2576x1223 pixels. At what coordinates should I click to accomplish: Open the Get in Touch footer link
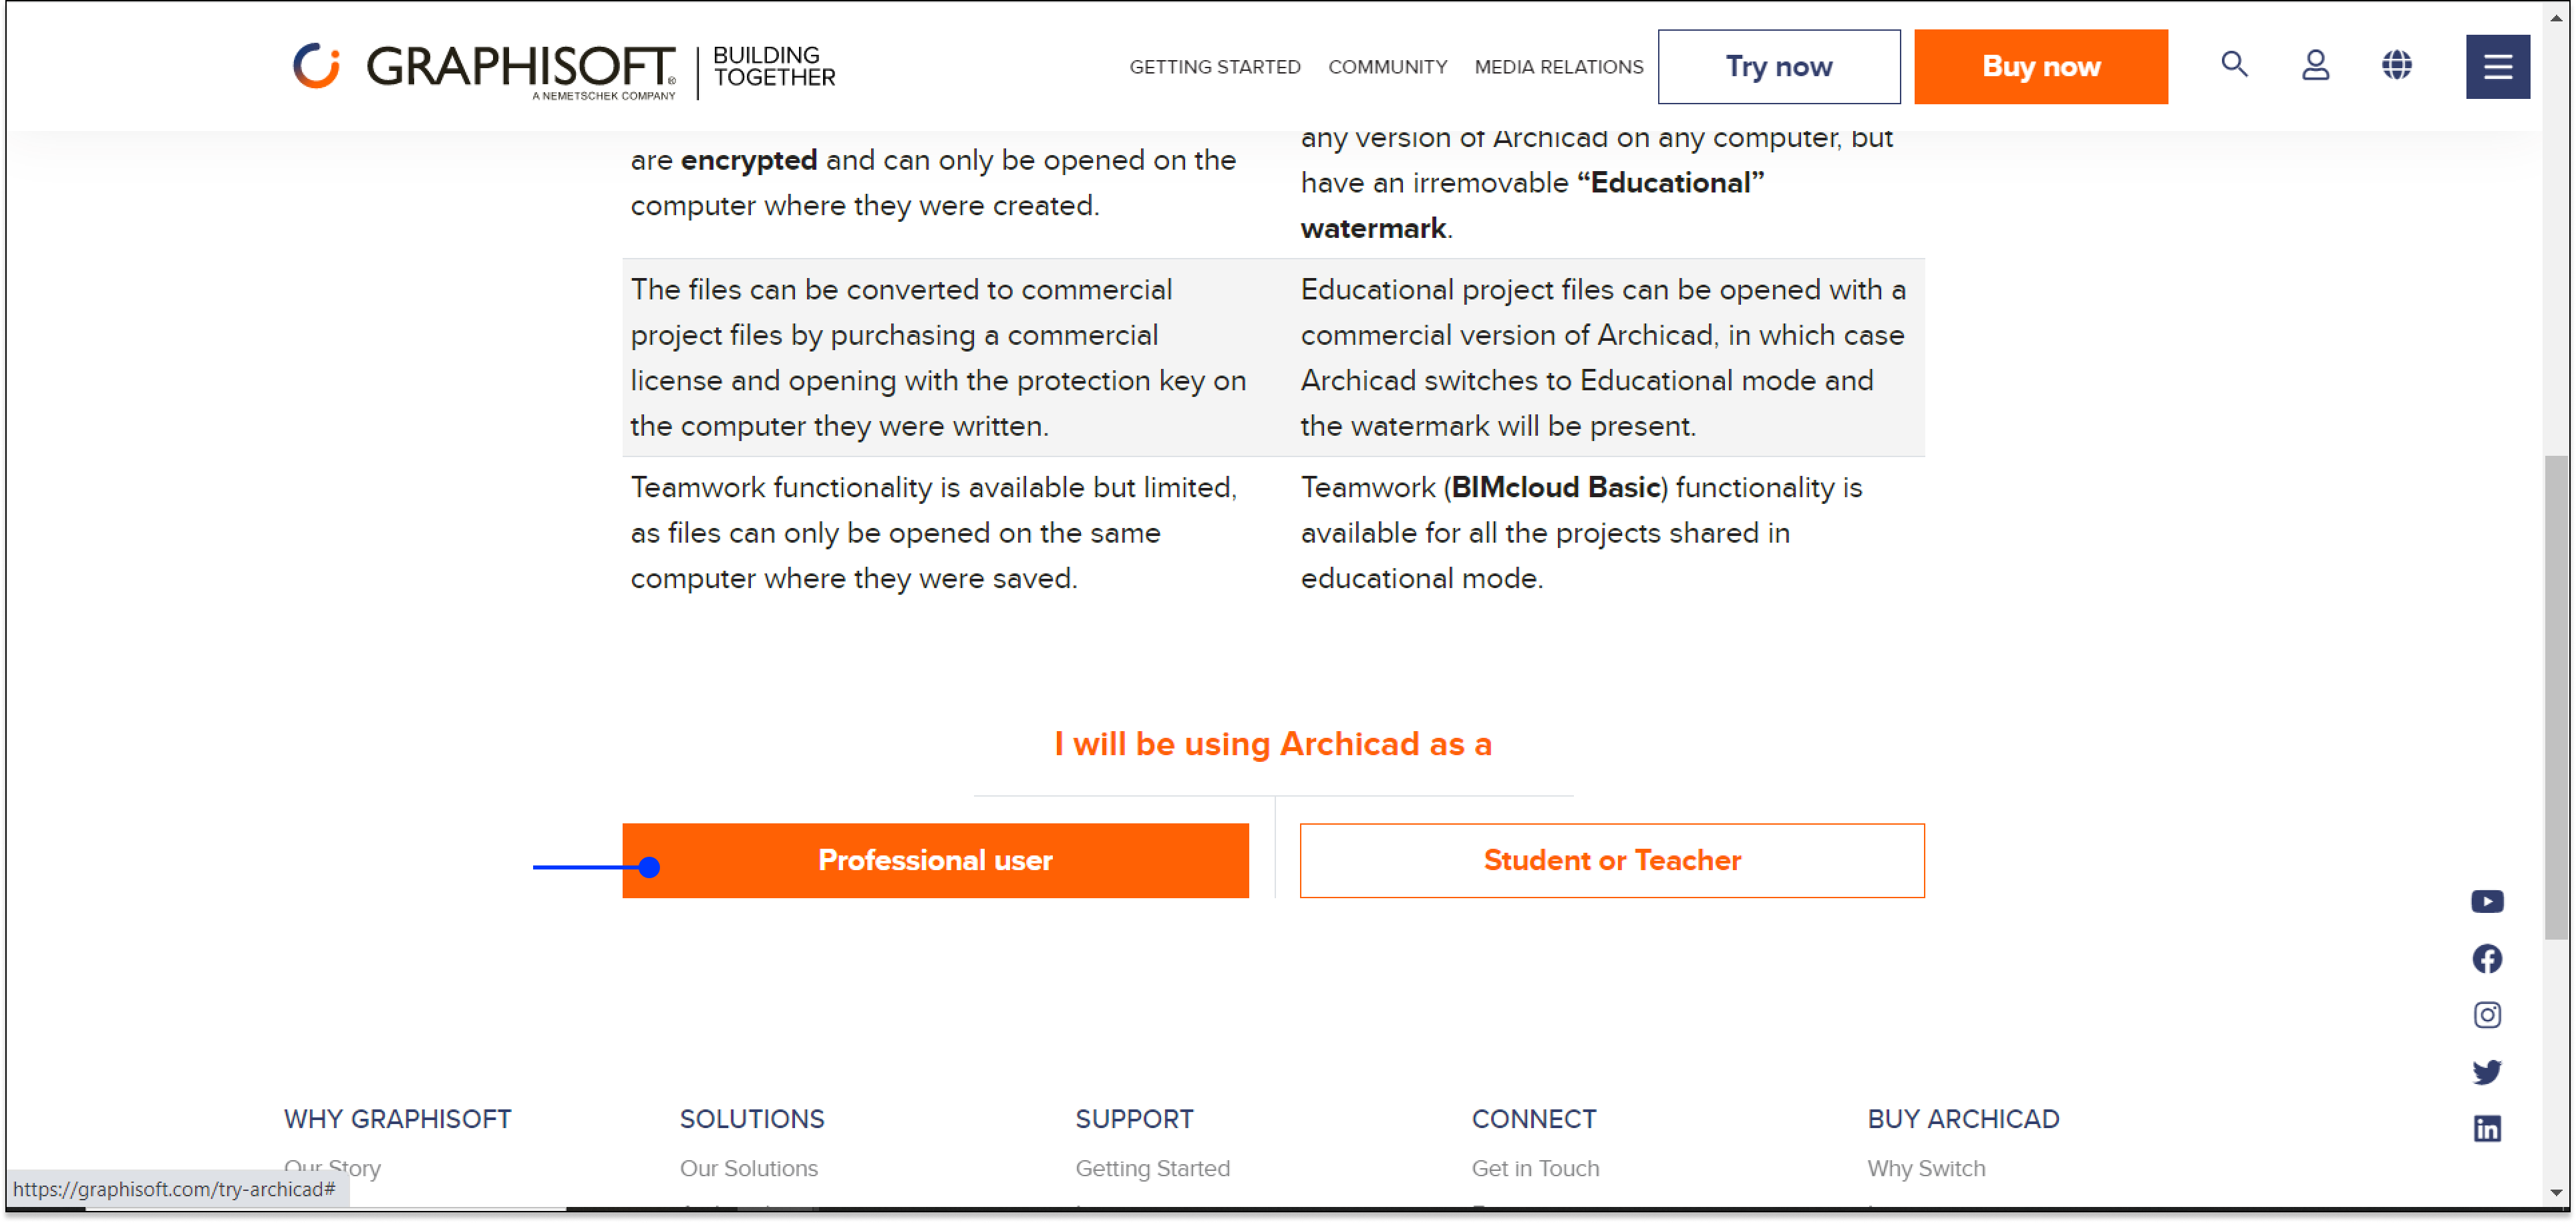[x=1534, y=1168]
